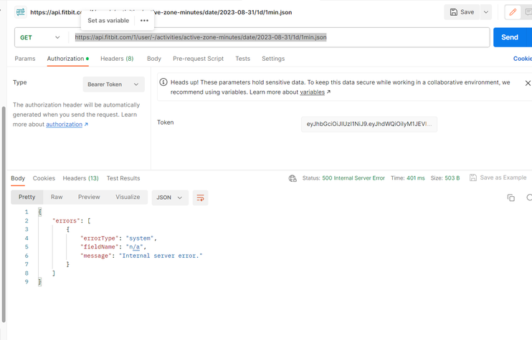Click the search response icon
532x340 pixels.
point(529,198)
